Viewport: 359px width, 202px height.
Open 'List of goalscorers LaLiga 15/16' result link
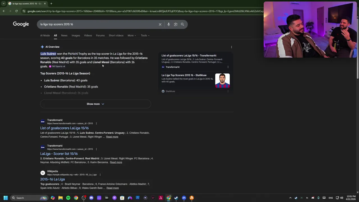[x=65, y=128]
